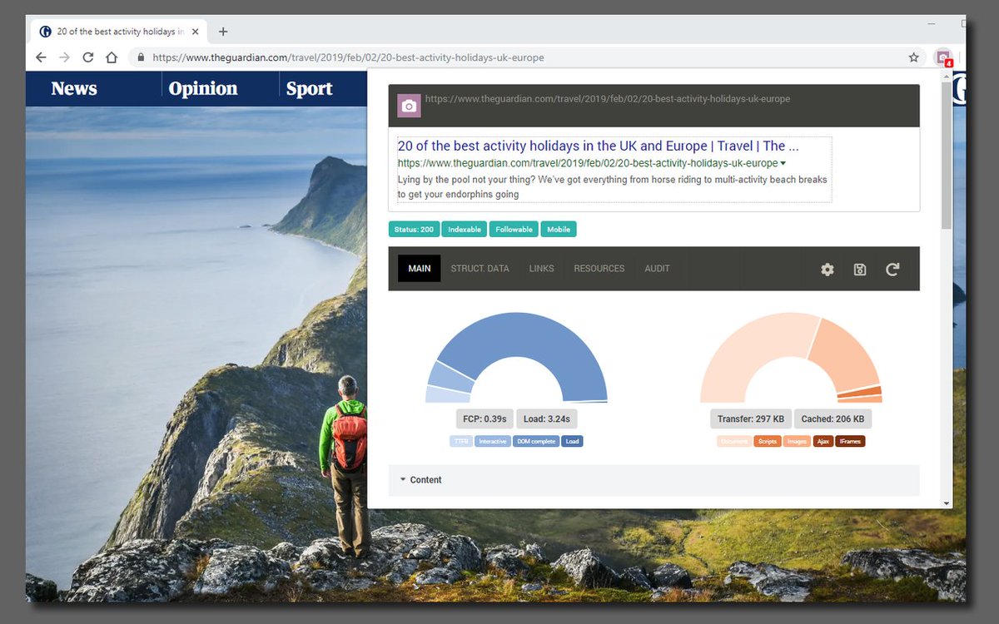This screenshot has width=999, height=624.
Task: Click the Transfer: 297 KB label
Action: tap(750, 418)
